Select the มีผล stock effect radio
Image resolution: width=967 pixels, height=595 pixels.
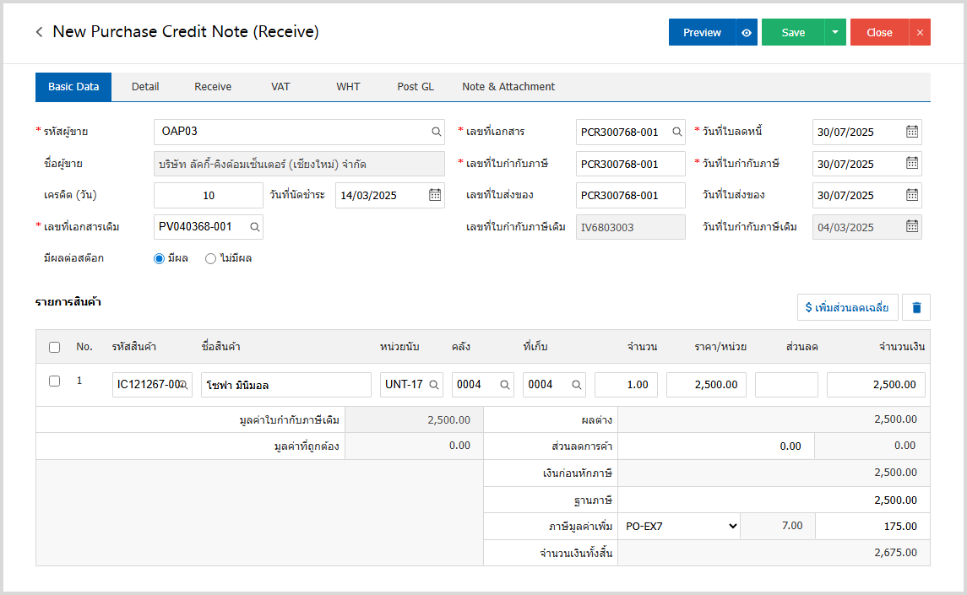[x=160, y=259]
